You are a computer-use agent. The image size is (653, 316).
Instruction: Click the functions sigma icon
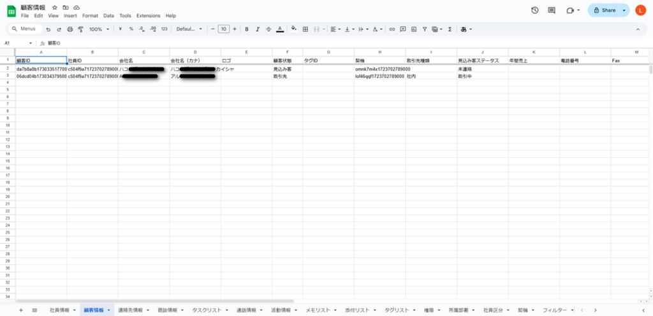(450, 29)
